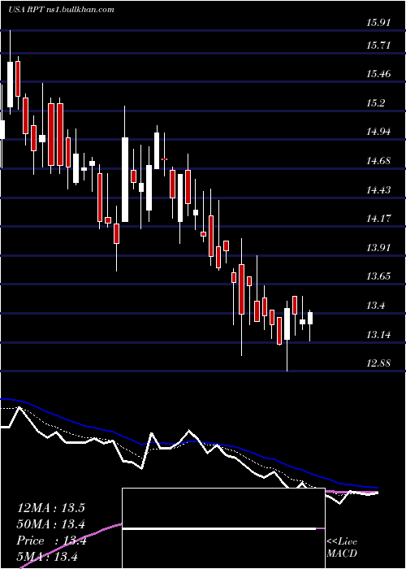Click the Price : 13.4 readout
This screenshot has width=406, height=569.
[50, 541]
